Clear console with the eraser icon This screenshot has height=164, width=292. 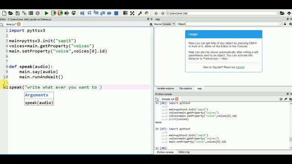(286, 99)
